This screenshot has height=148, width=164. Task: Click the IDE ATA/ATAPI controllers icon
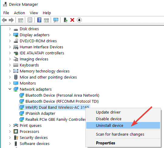point(16,53)
